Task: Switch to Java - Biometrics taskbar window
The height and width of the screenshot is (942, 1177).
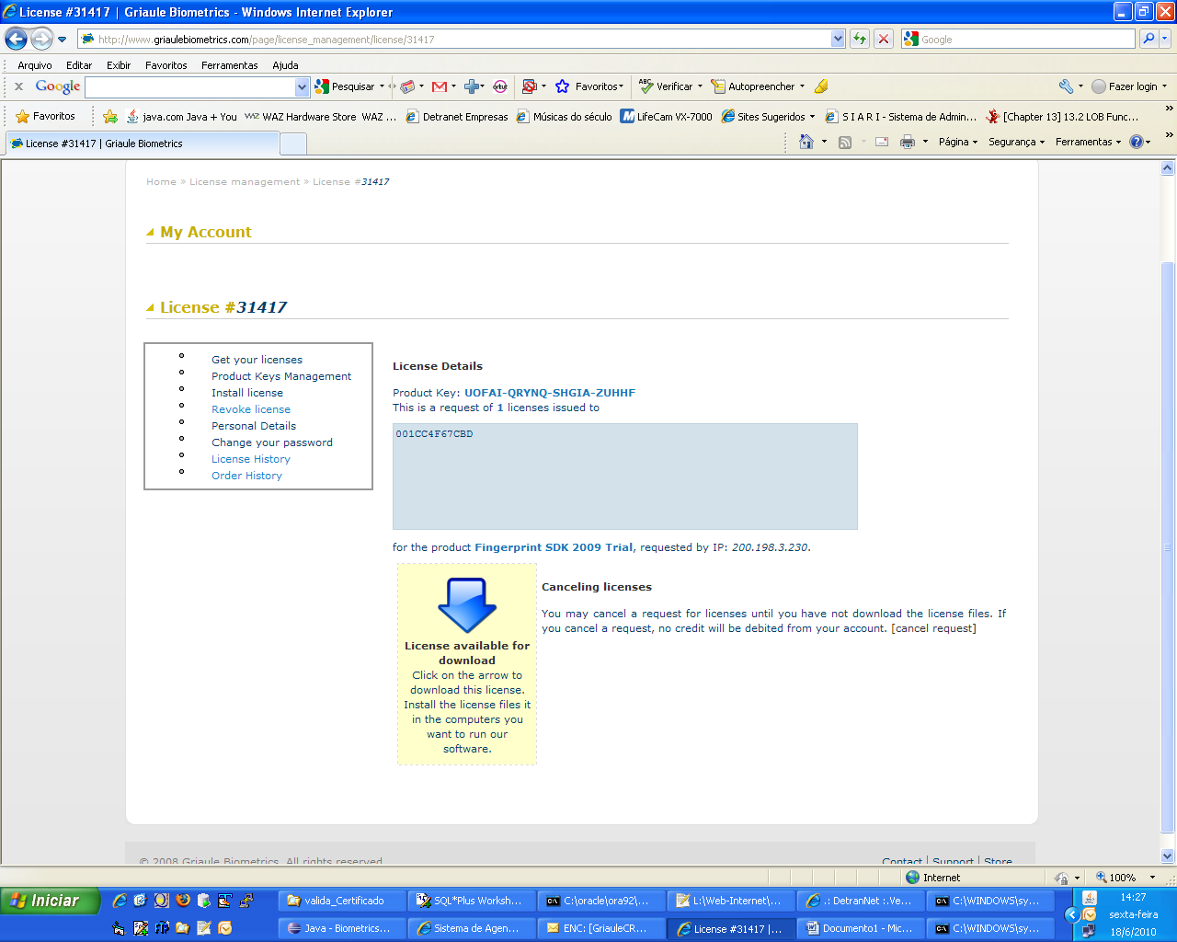Action: click(341, 928)
